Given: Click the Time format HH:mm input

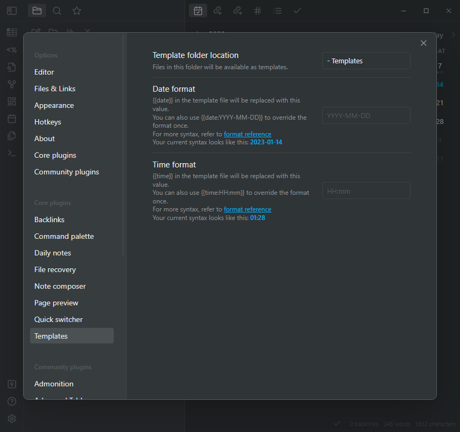Looking at the screenshot, I should [366, 191].
